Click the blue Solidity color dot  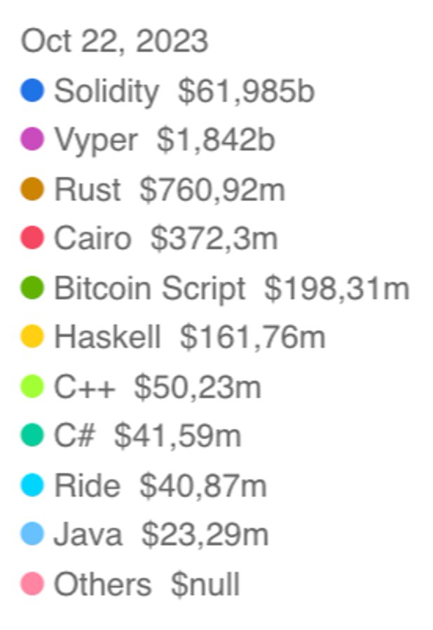point(32,91)
